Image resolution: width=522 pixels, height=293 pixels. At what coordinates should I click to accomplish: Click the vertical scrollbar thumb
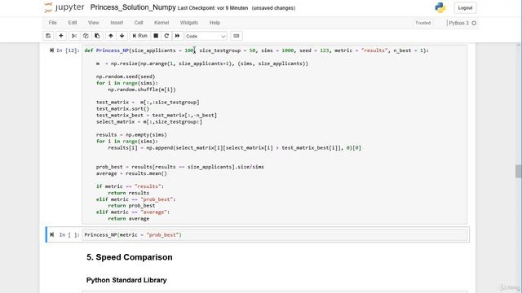tap(519, 171)
